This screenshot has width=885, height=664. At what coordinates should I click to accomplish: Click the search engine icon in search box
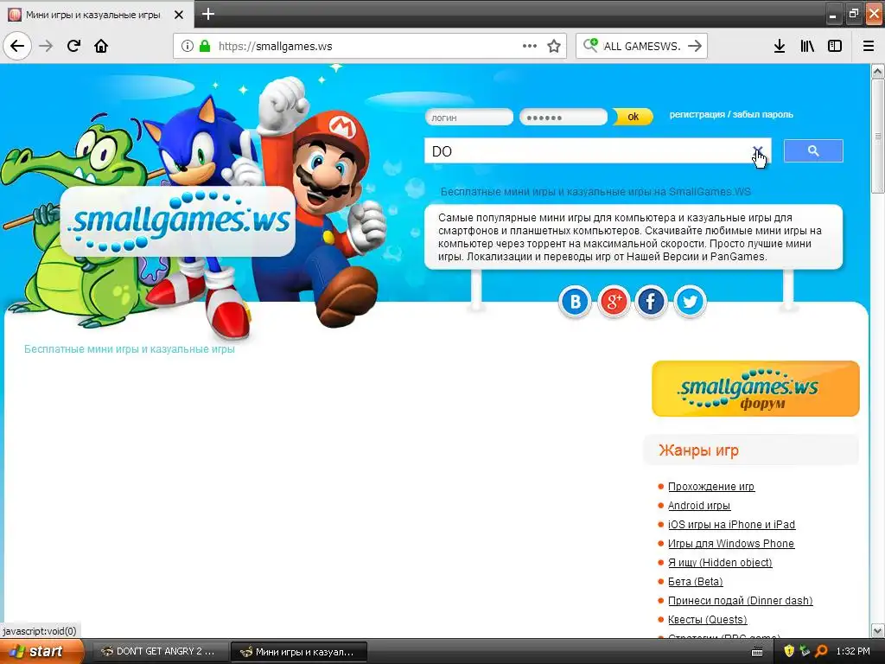[x=590, y=45]
